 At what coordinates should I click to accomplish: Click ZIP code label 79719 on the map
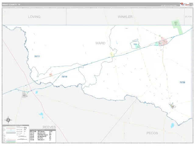tap(64, 77)
